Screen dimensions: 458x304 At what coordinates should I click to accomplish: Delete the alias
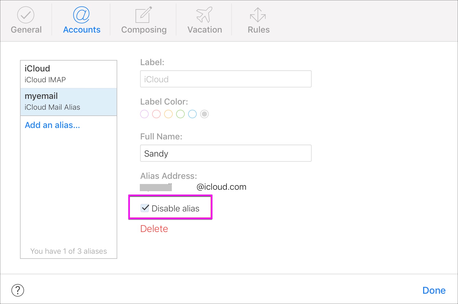[154, 229]
